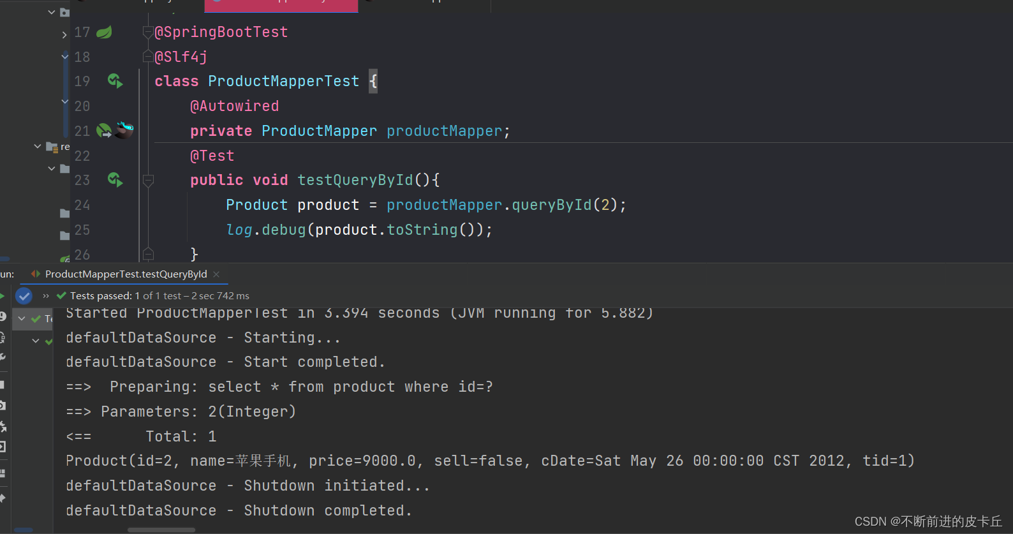
Task: Close the ProductMapperTest.testQueryById run tab
Action: click(x=216, y=274)
